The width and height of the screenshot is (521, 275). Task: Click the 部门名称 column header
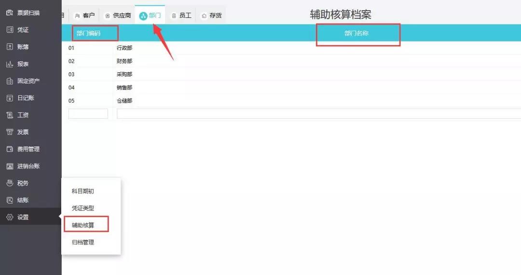pyautogui.click(x=356, y=33)
